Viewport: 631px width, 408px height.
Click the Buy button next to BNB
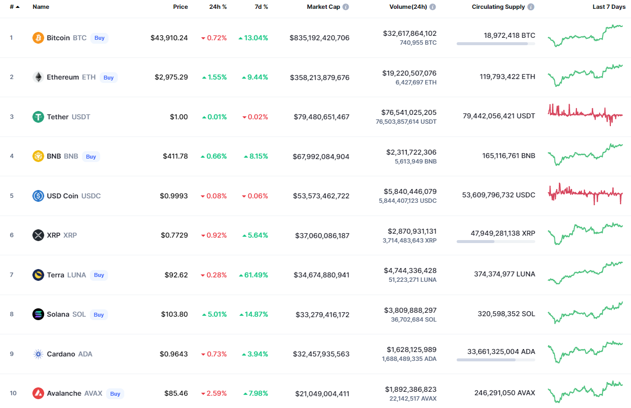[91, 157]
